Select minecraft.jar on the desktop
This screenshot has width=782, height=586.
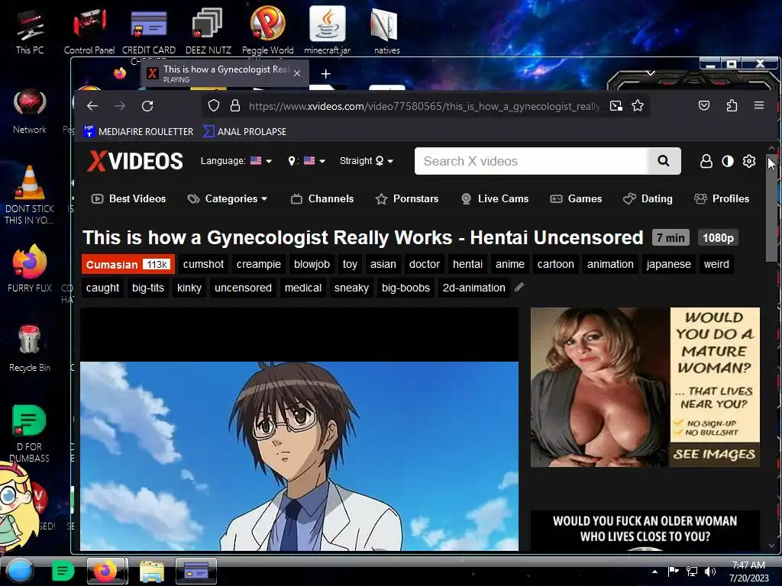(x=327, y=31)
